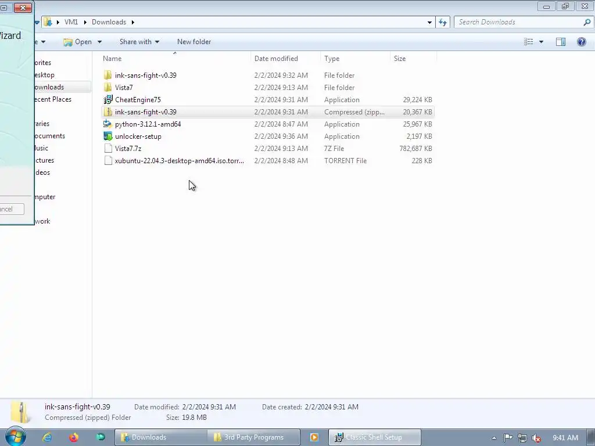This screenshot has height=446, width=595.
Task: Select the xubuntu torrent file icon
Action: coord(108,160)
